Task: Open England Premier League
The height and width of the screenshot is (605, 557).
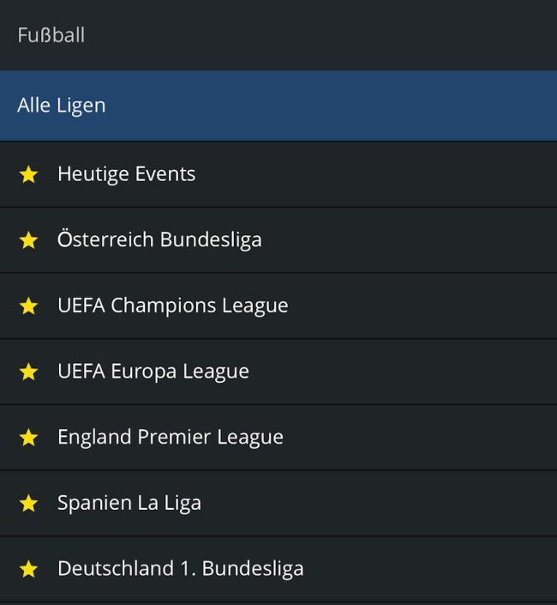Action: pyautogui.click(x=170, y=437)
